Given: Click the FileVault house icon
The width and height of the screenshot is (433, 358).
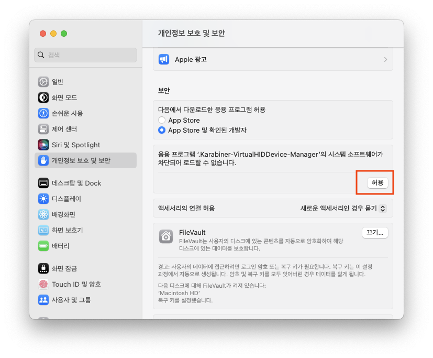Looking at the screenshot, I should (x=166, y=236).
